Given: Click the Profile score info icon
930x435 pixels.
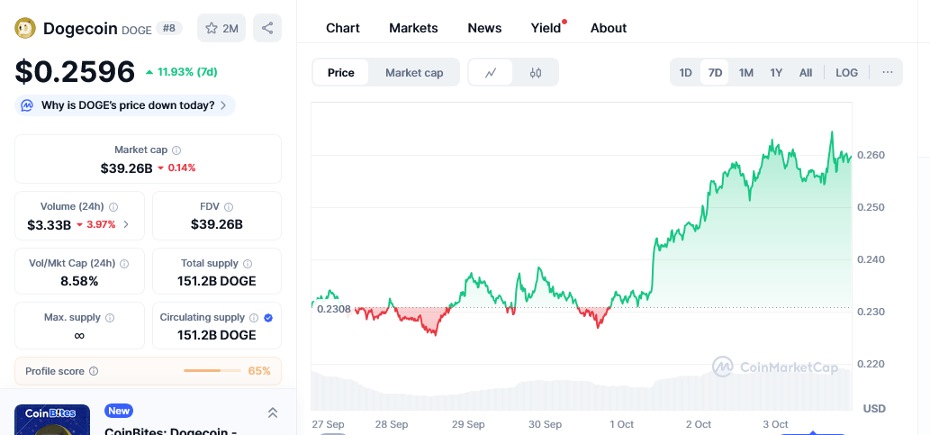Looking at the screenshot, I should click(x=94, y=371).
